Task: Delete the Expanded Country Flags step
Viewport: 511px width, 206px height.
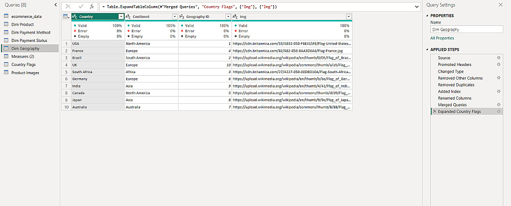Action: coord(434,111)
